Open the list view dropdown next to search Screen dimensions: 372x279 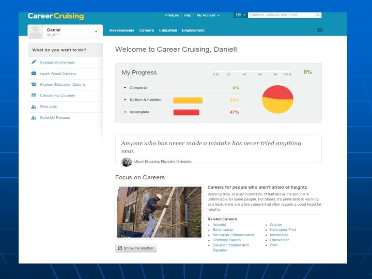241,14
